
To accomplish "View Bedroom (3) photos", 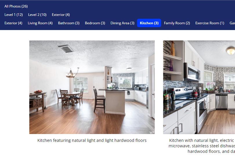I will pyautogui.click(x=95, y=23).
